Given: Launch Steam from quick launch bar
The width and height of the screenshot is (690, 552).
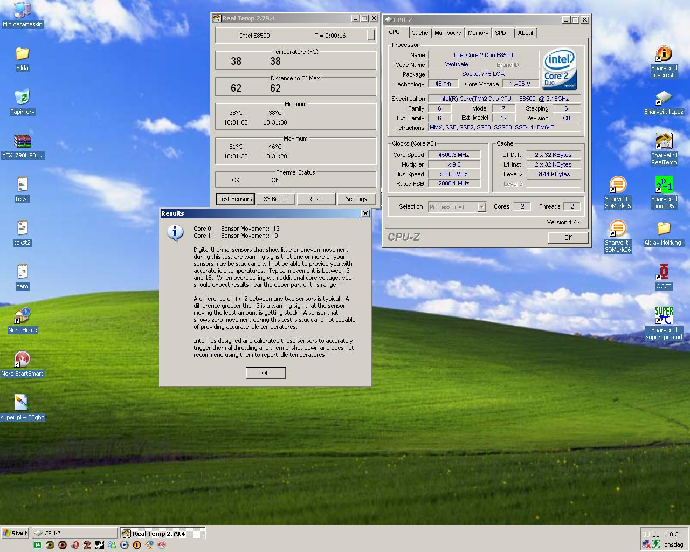Looking at the screenshot, I should click(x=100, y=545).
